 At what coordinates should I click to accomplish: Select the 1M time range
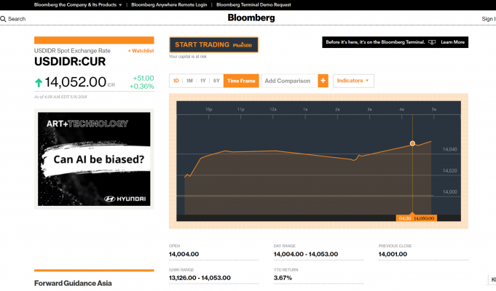point(189,81)
